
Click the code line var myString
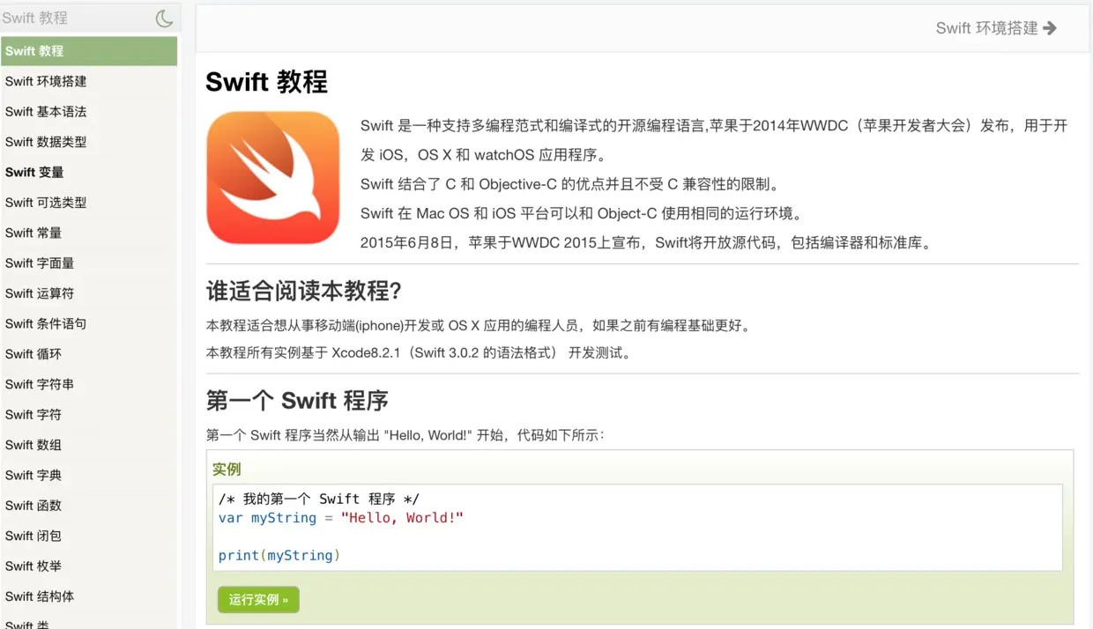[341, 518]
